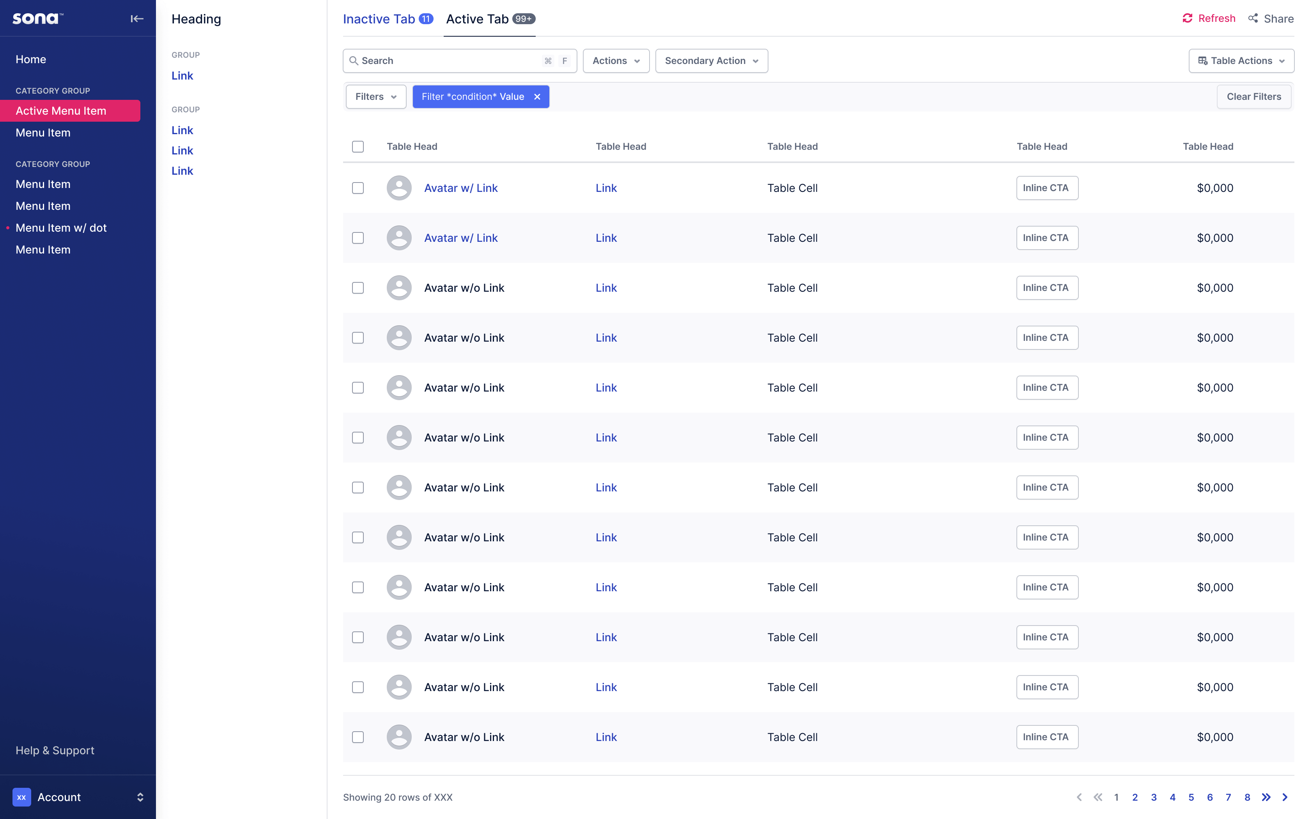Screen dimensions: 1310x819
Task: Go to previous page with left chevron
Action: tap(1080, 797)
